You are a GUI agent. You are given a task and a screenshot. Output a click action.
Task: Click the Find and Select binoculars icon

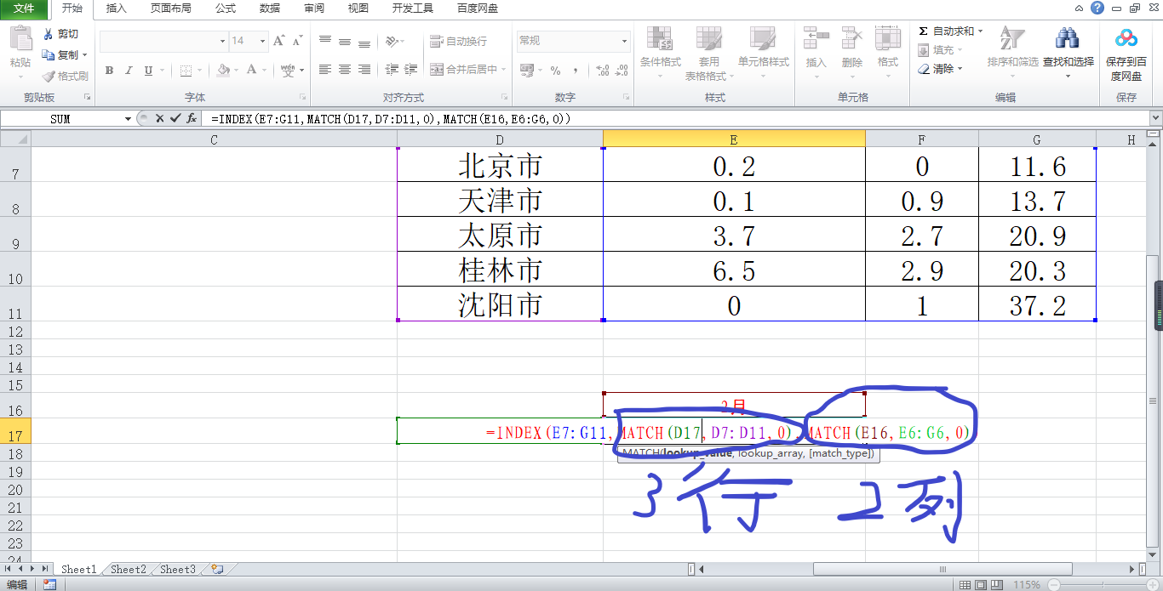1068,39
